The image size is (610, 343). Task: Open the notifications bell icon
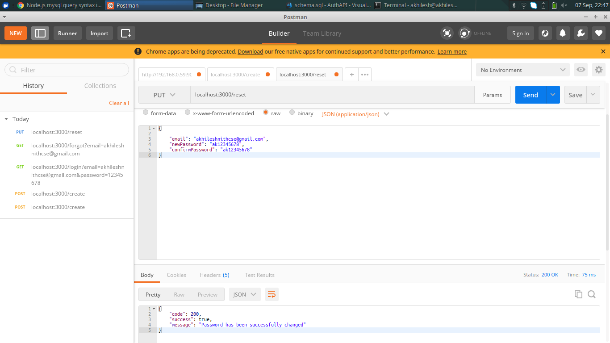[x=563, y=33]
